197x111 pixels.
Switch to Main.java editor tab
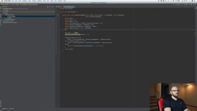pyautogui.click(x=59, y=7)
